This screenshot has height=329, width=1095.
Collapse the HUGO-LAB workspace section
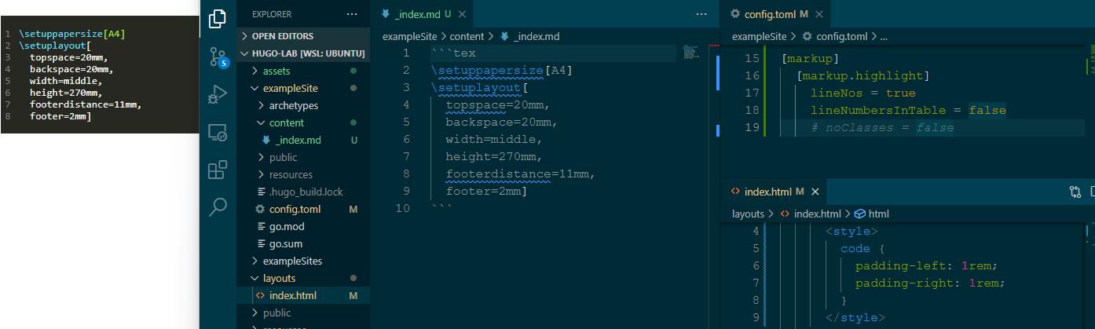click(303, 53)
